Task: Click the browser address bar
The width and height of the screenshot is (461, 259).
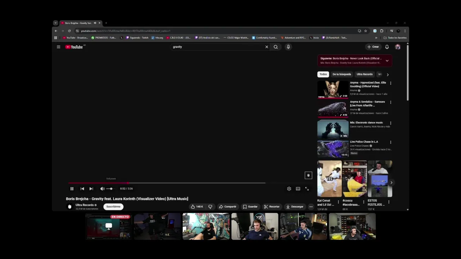Action: pos(216,31)
